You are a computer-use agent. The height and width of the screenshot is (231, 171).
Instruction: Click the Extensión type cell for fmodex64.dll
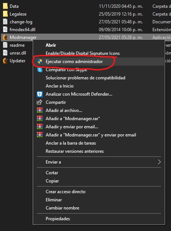pos(162,30)
